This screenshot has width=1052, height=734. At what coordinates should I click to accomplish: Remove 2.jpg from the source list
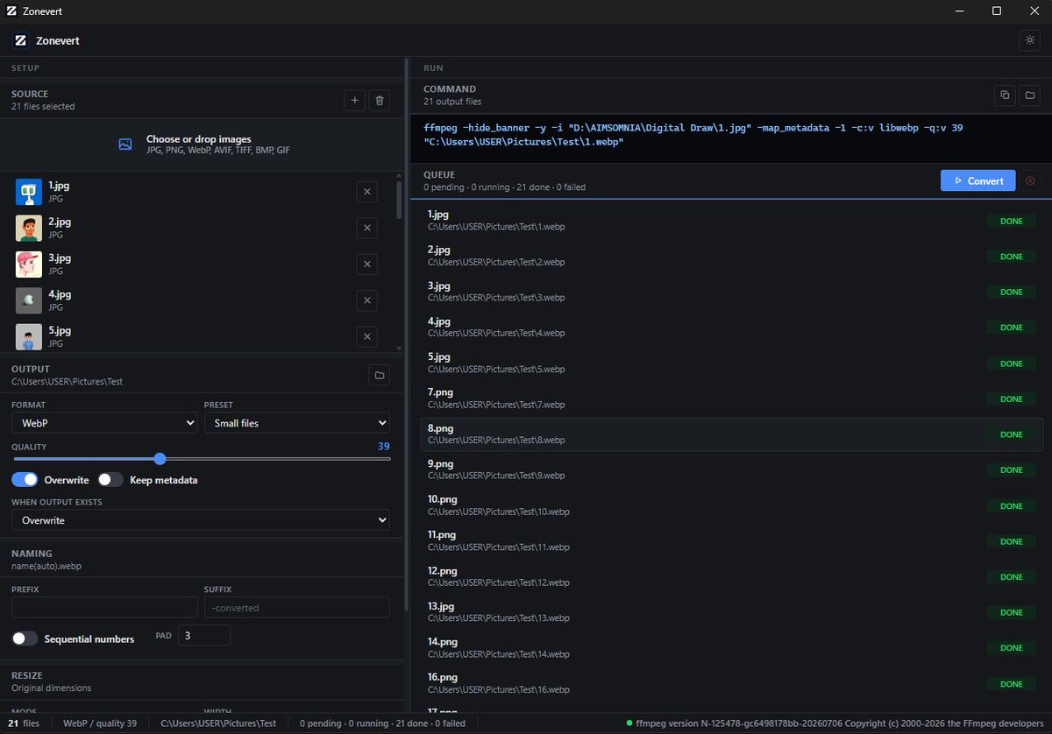pyautogui.click(x=366, y=228)
